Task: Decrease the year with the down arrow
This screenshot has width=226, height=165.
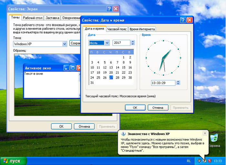Action: tap(133, 44)
